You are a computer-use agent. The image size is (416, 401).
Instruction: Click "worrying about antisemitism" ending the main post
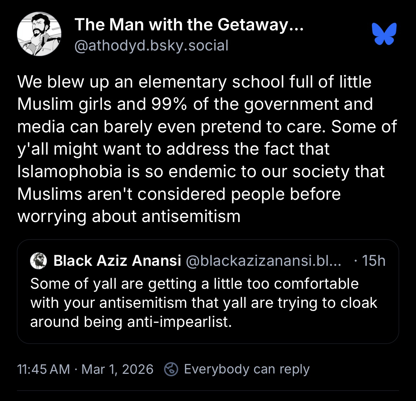click(129, 216)
